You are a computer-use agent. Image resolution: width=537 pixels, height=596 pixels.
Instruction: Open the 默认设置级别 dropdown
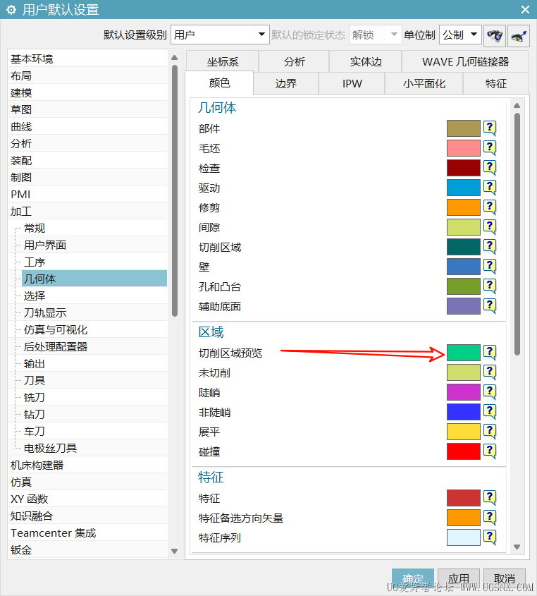click(220, 35)
